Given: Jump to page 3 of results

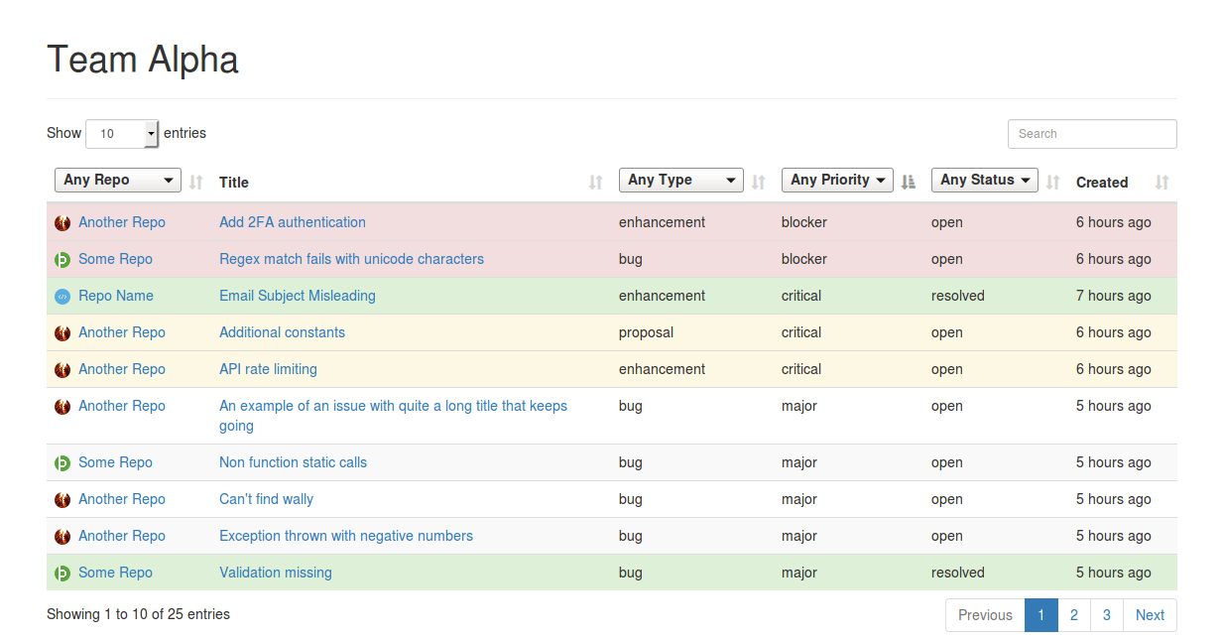Looking at the screenshot, I should pyautogui.click(x=1106, y=615).
